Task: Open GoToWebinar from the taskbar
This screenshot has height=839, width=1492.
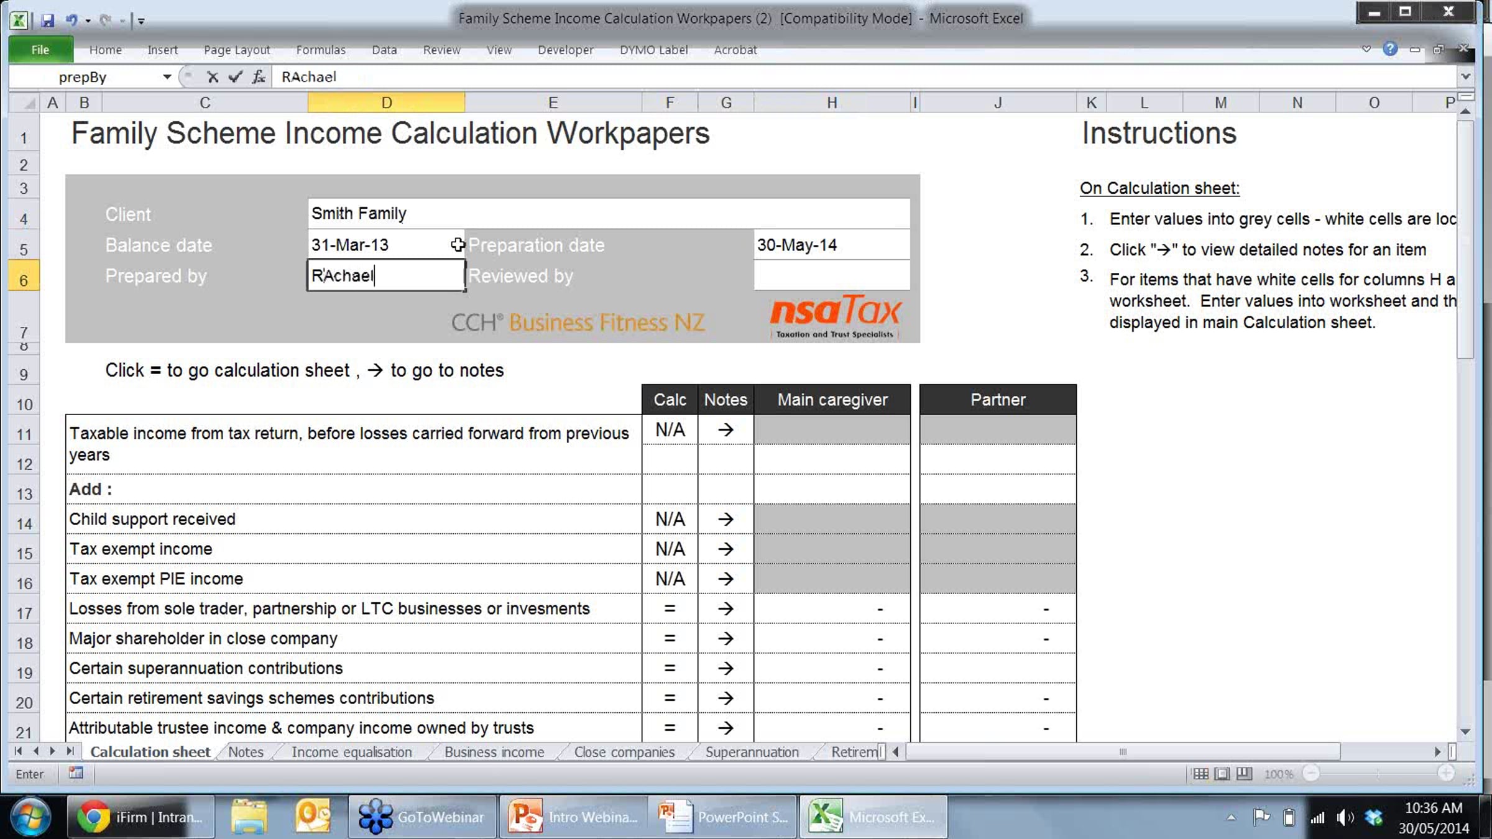Action: click(423, 817)
